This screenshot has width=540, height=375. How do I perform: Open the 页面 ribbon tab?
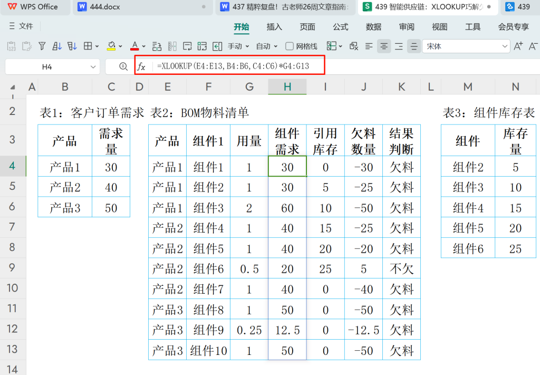click(x=307, y=27)
